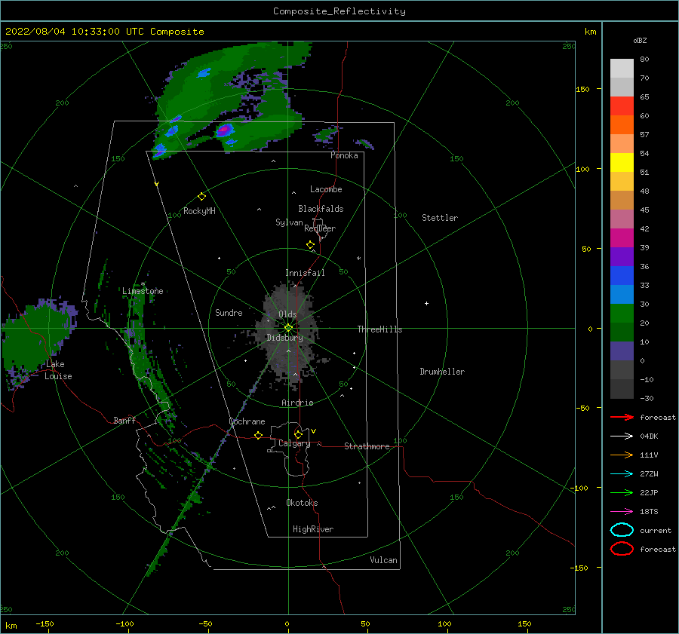This screenshot has height=634, width=679.
Task: Click the Calgary city label
Action: tap(294, 443)
